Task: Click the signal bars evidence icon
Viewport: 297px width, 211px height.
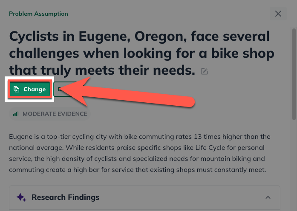Action: click(16, 114)
